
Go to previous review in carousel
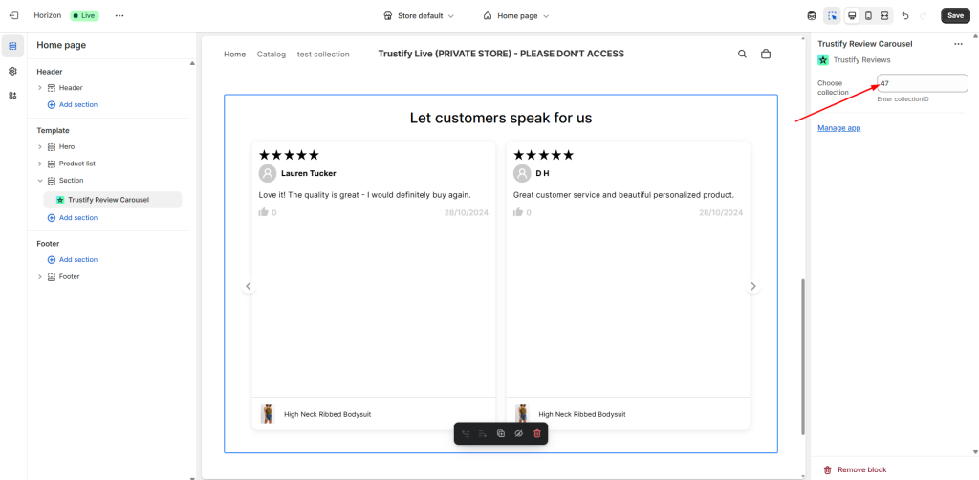click(249, 286)
